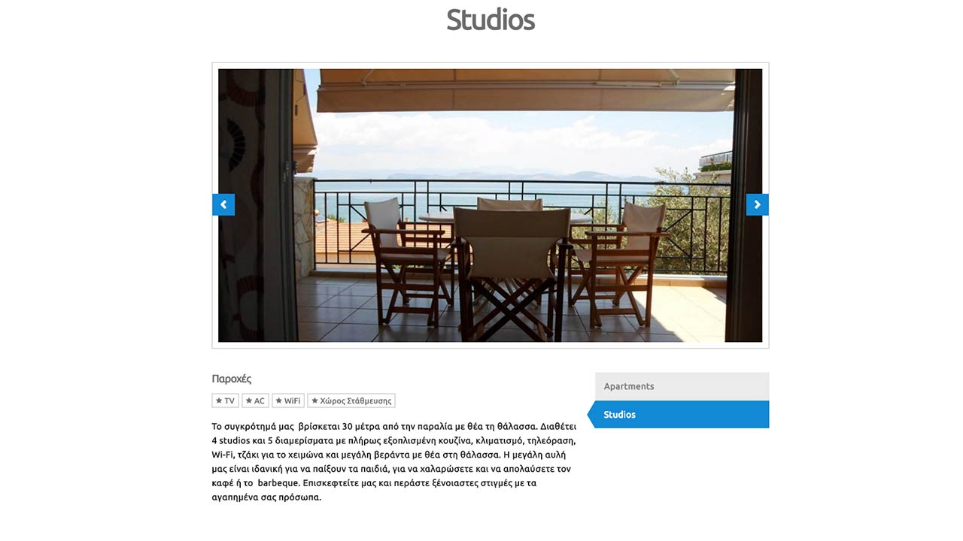Screen dimensions: 963x541
Task: Click the Παροχές section heading
Action: coord(232,379)
